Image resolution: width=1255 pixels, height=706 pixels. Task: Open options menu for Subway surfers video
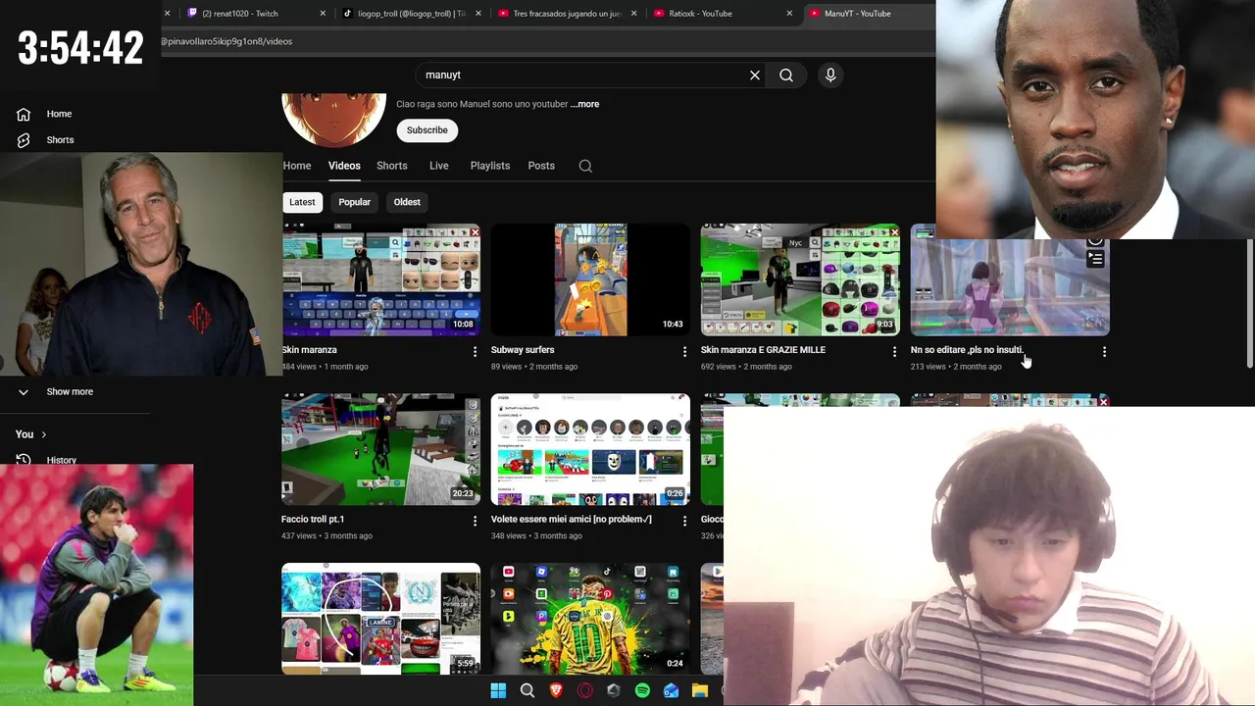(684, 351)
